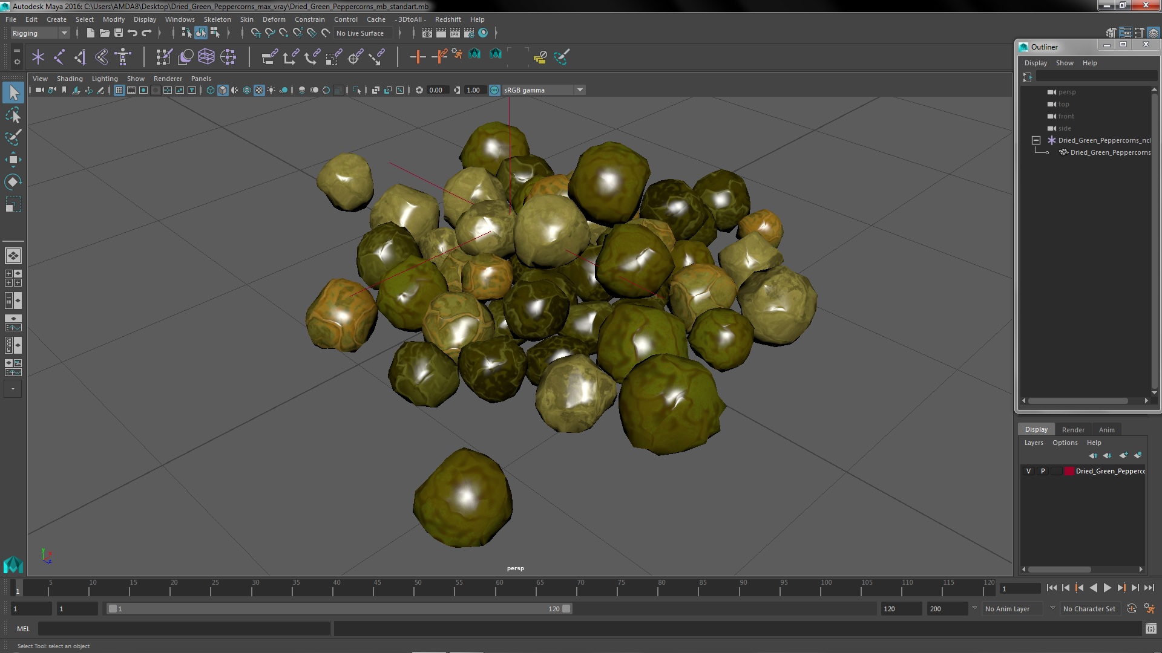Toggle the P playback box of layer

[x=1042, y=471]
